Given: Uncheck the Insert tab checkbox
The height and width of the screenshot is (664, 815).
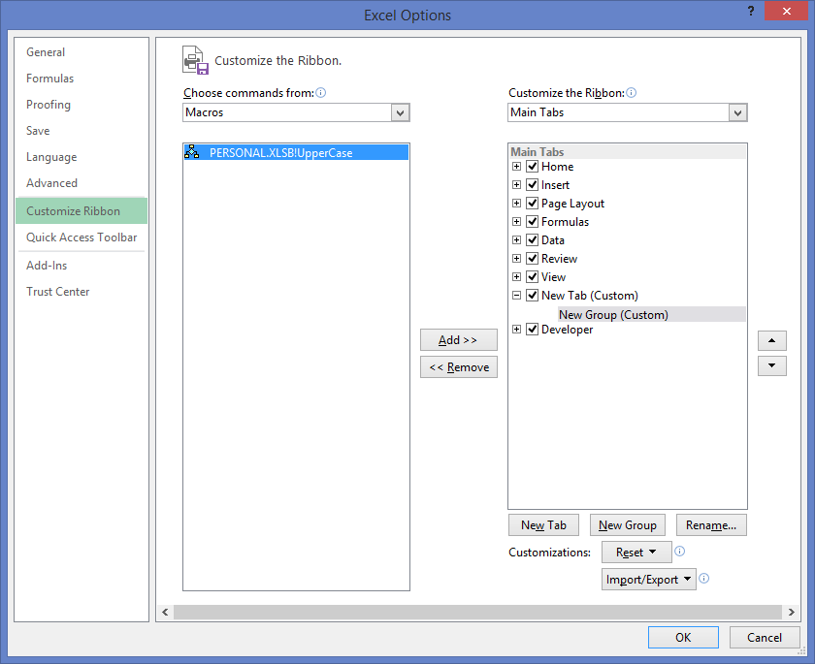Looking at the screenshot, I should [x=532, y=185].
